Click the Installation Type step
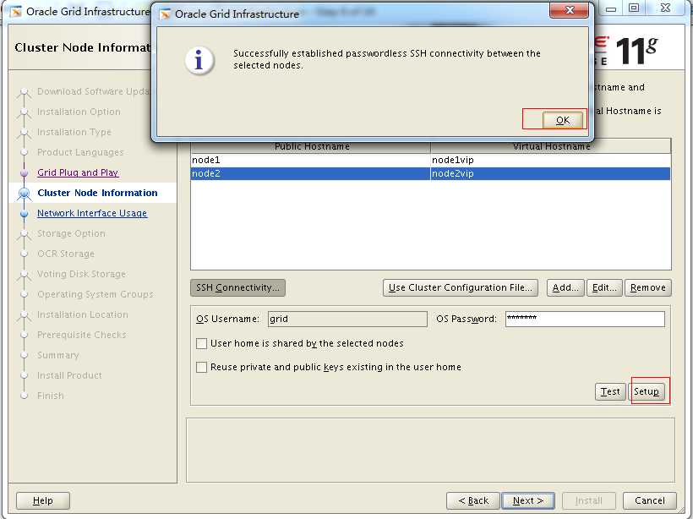The image size is (693, 519). coord(74,132)
